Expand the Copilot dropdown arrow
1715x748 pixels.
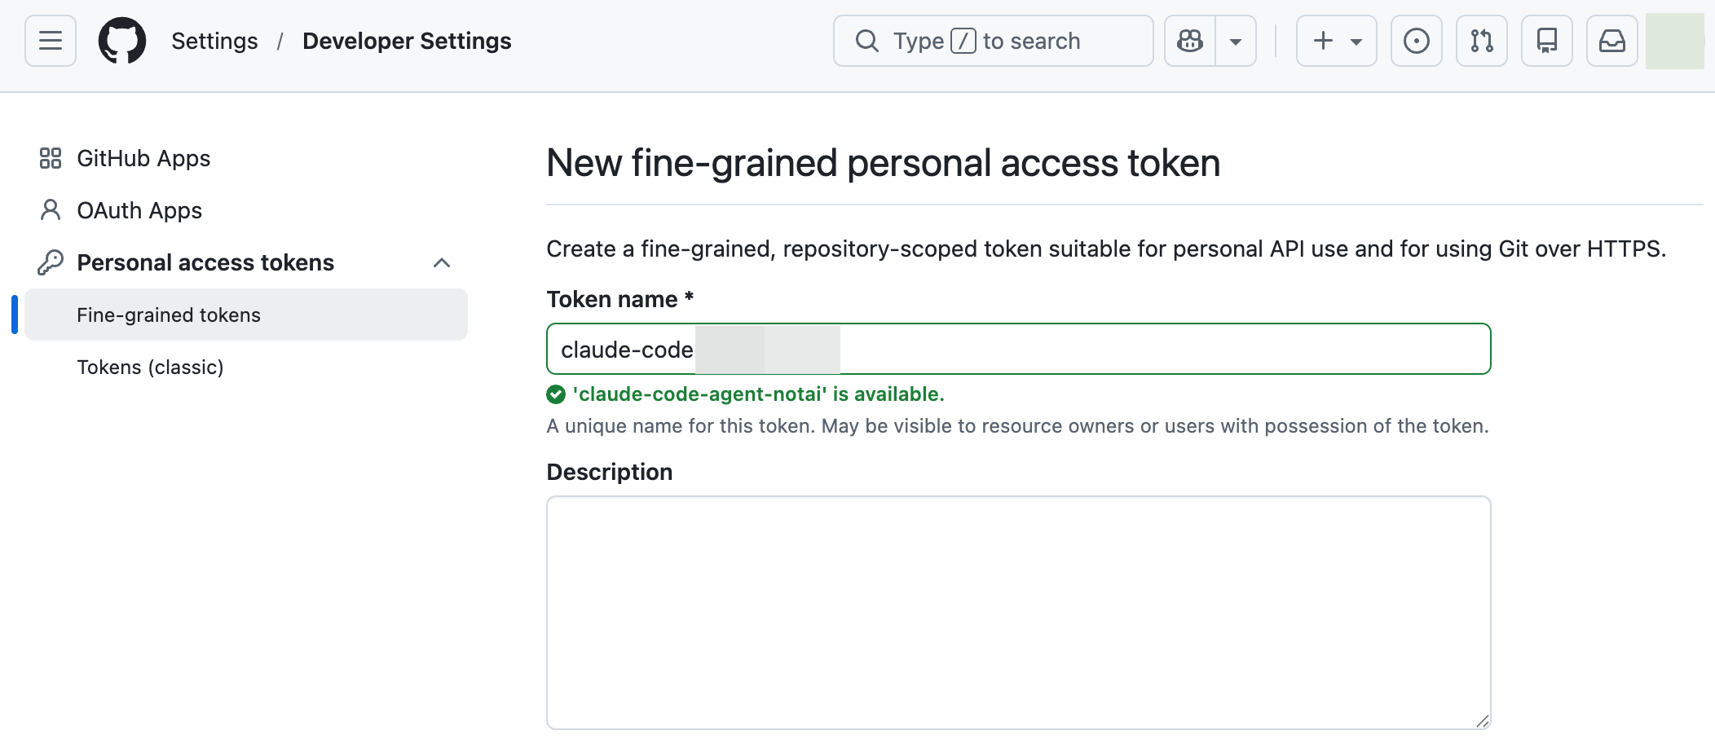[1236, 41]
